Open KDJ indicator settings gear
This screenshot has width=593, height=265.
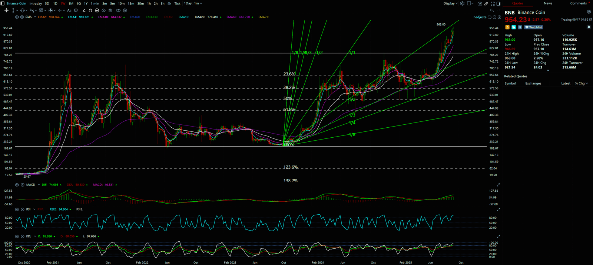[x=17, y=236]
